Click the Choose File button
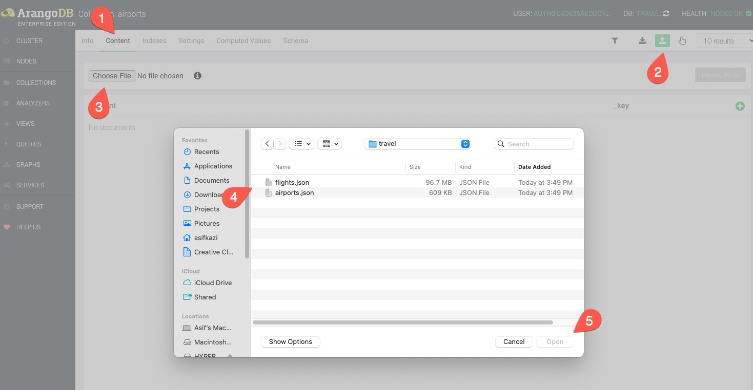753x390 pixels. 112,76
